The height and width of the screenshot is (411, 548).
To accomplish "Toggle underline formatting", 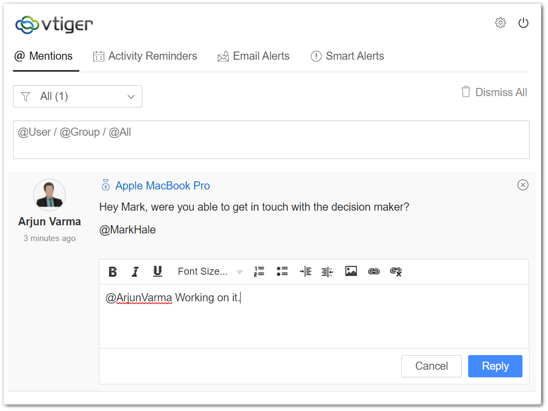I will pos(158,271).
